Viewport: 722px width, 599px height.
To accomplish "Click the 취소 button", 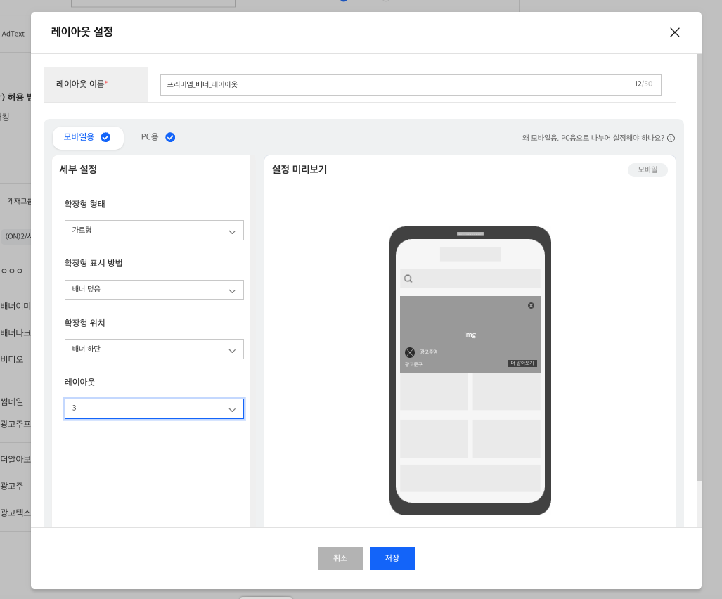I will tap(340, 558).
